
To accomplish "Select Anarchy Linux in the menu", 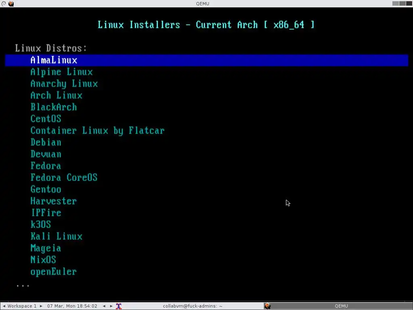I will point(64,84).
